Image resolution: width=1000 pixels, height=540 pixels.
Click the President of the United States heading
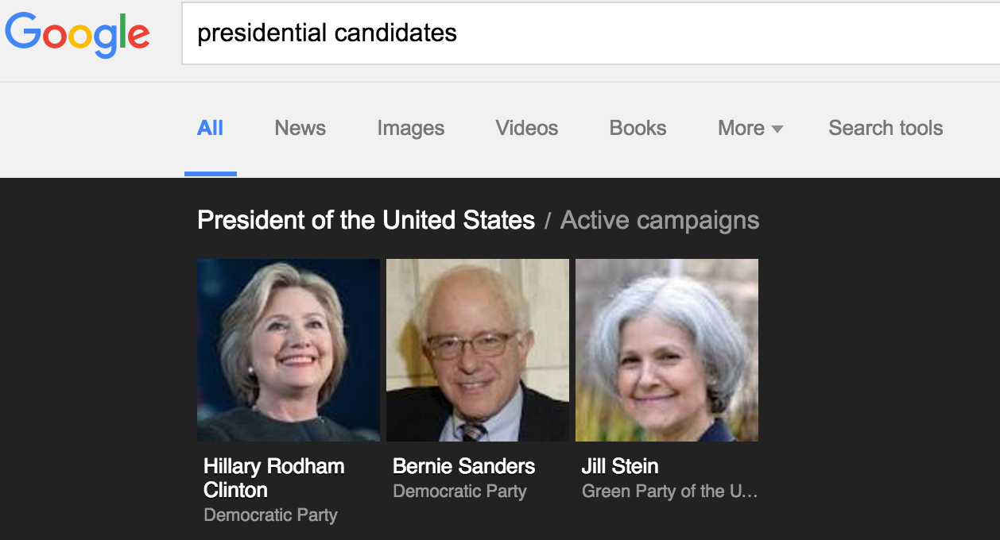[x=366, y=220]
